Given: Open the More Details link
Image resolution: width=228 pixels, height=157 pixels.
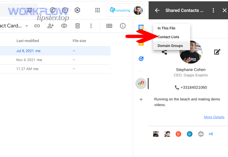Looking at the screenshot, I should 214,117.
